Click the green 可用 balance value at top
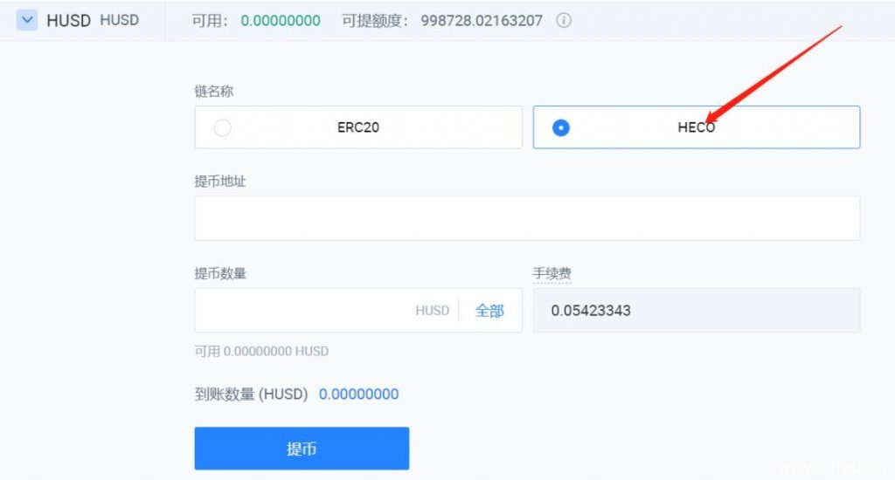This screenshot has width=895, height=480. coord(280,20)
